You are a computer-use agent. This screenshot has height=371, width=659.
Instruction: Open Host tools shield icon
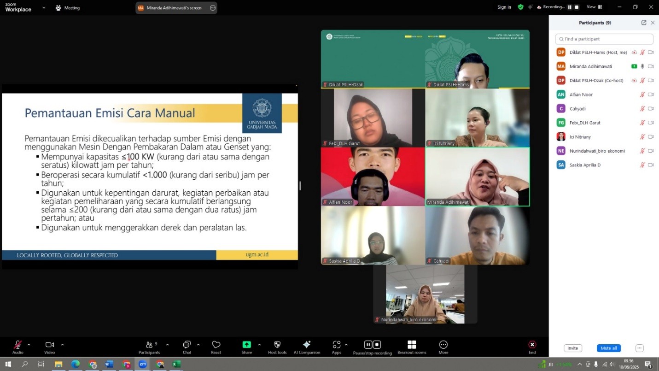[x=277, y=345]
